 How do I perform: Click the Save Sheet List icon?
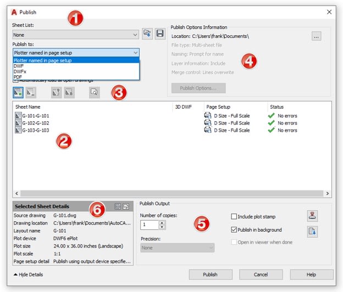point(160,33)
